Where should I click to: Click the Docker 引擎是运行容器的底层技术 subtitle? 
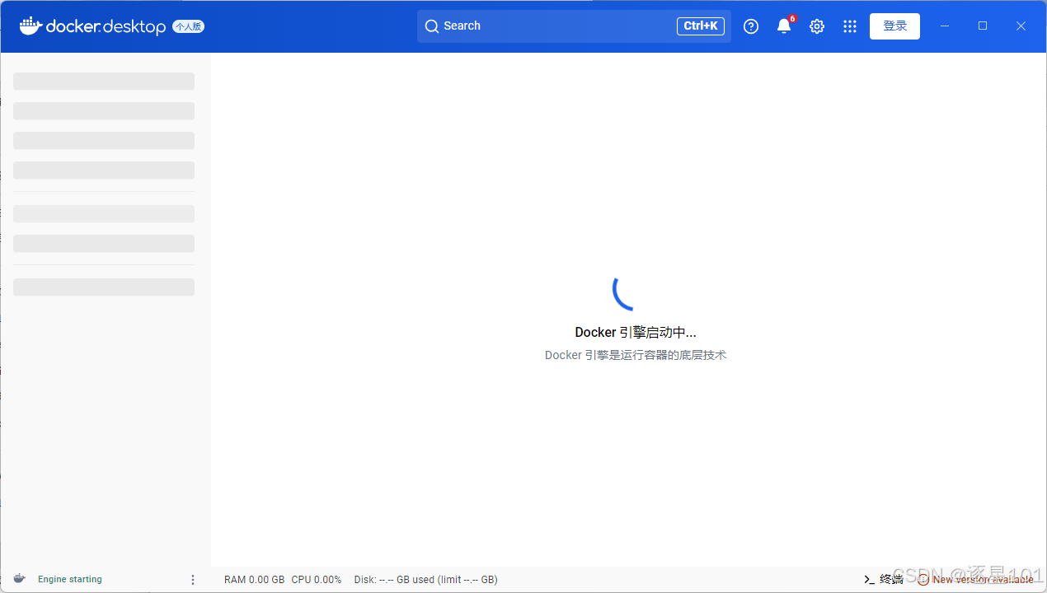[x=636, y=355]
